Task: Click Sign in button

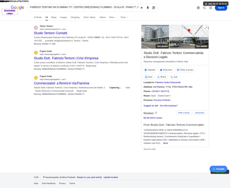Action: (x=221, y=7)
